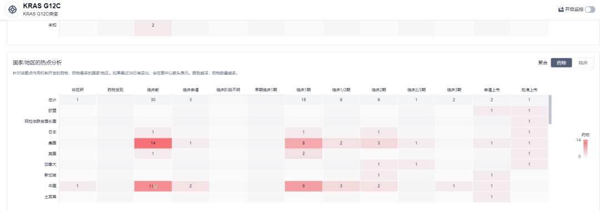This screenshot has width=600, height=211.
Task: Click the KRAS G12C target logo icon
Action: coord(13,9)
